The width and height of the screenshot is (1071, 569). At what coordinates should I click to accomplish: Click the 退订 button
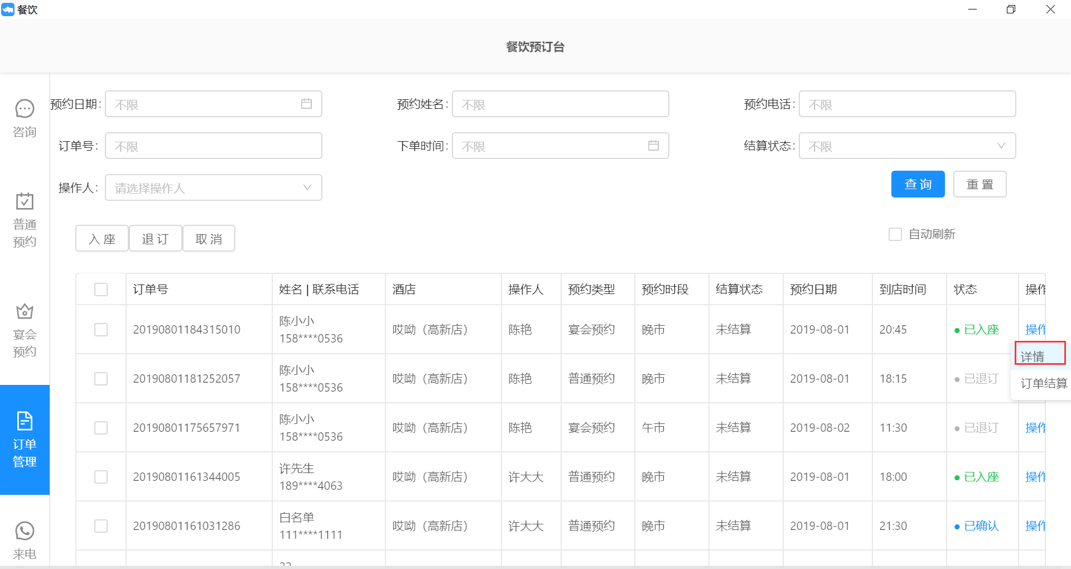pyautogui.click(x=156, y=239)
